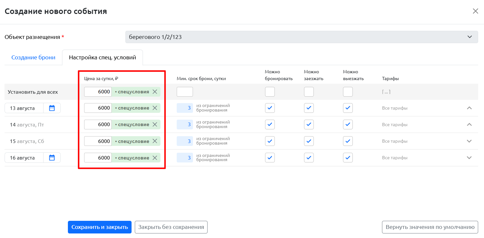Click Цена за сутки column header

(101, 78)
